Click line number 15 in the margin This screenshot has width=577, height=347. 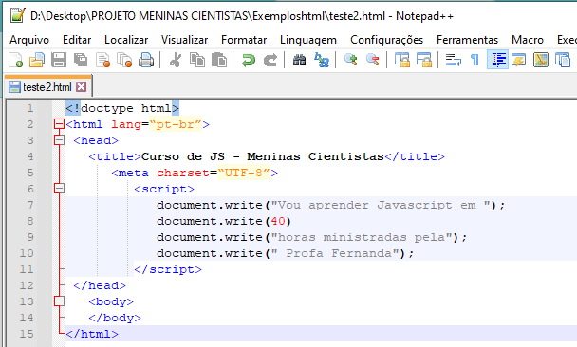[x=27, y=334]
